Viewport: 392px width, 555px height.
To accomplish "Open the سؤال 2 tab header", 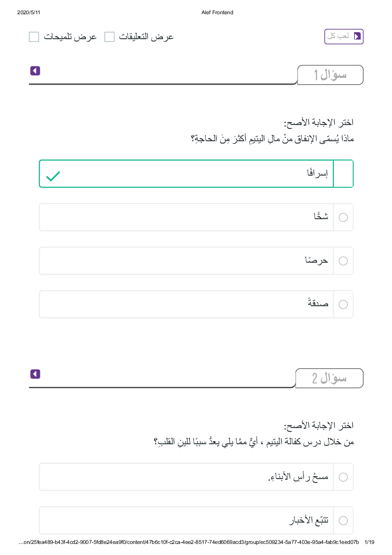I will click(x=329, y=378).
